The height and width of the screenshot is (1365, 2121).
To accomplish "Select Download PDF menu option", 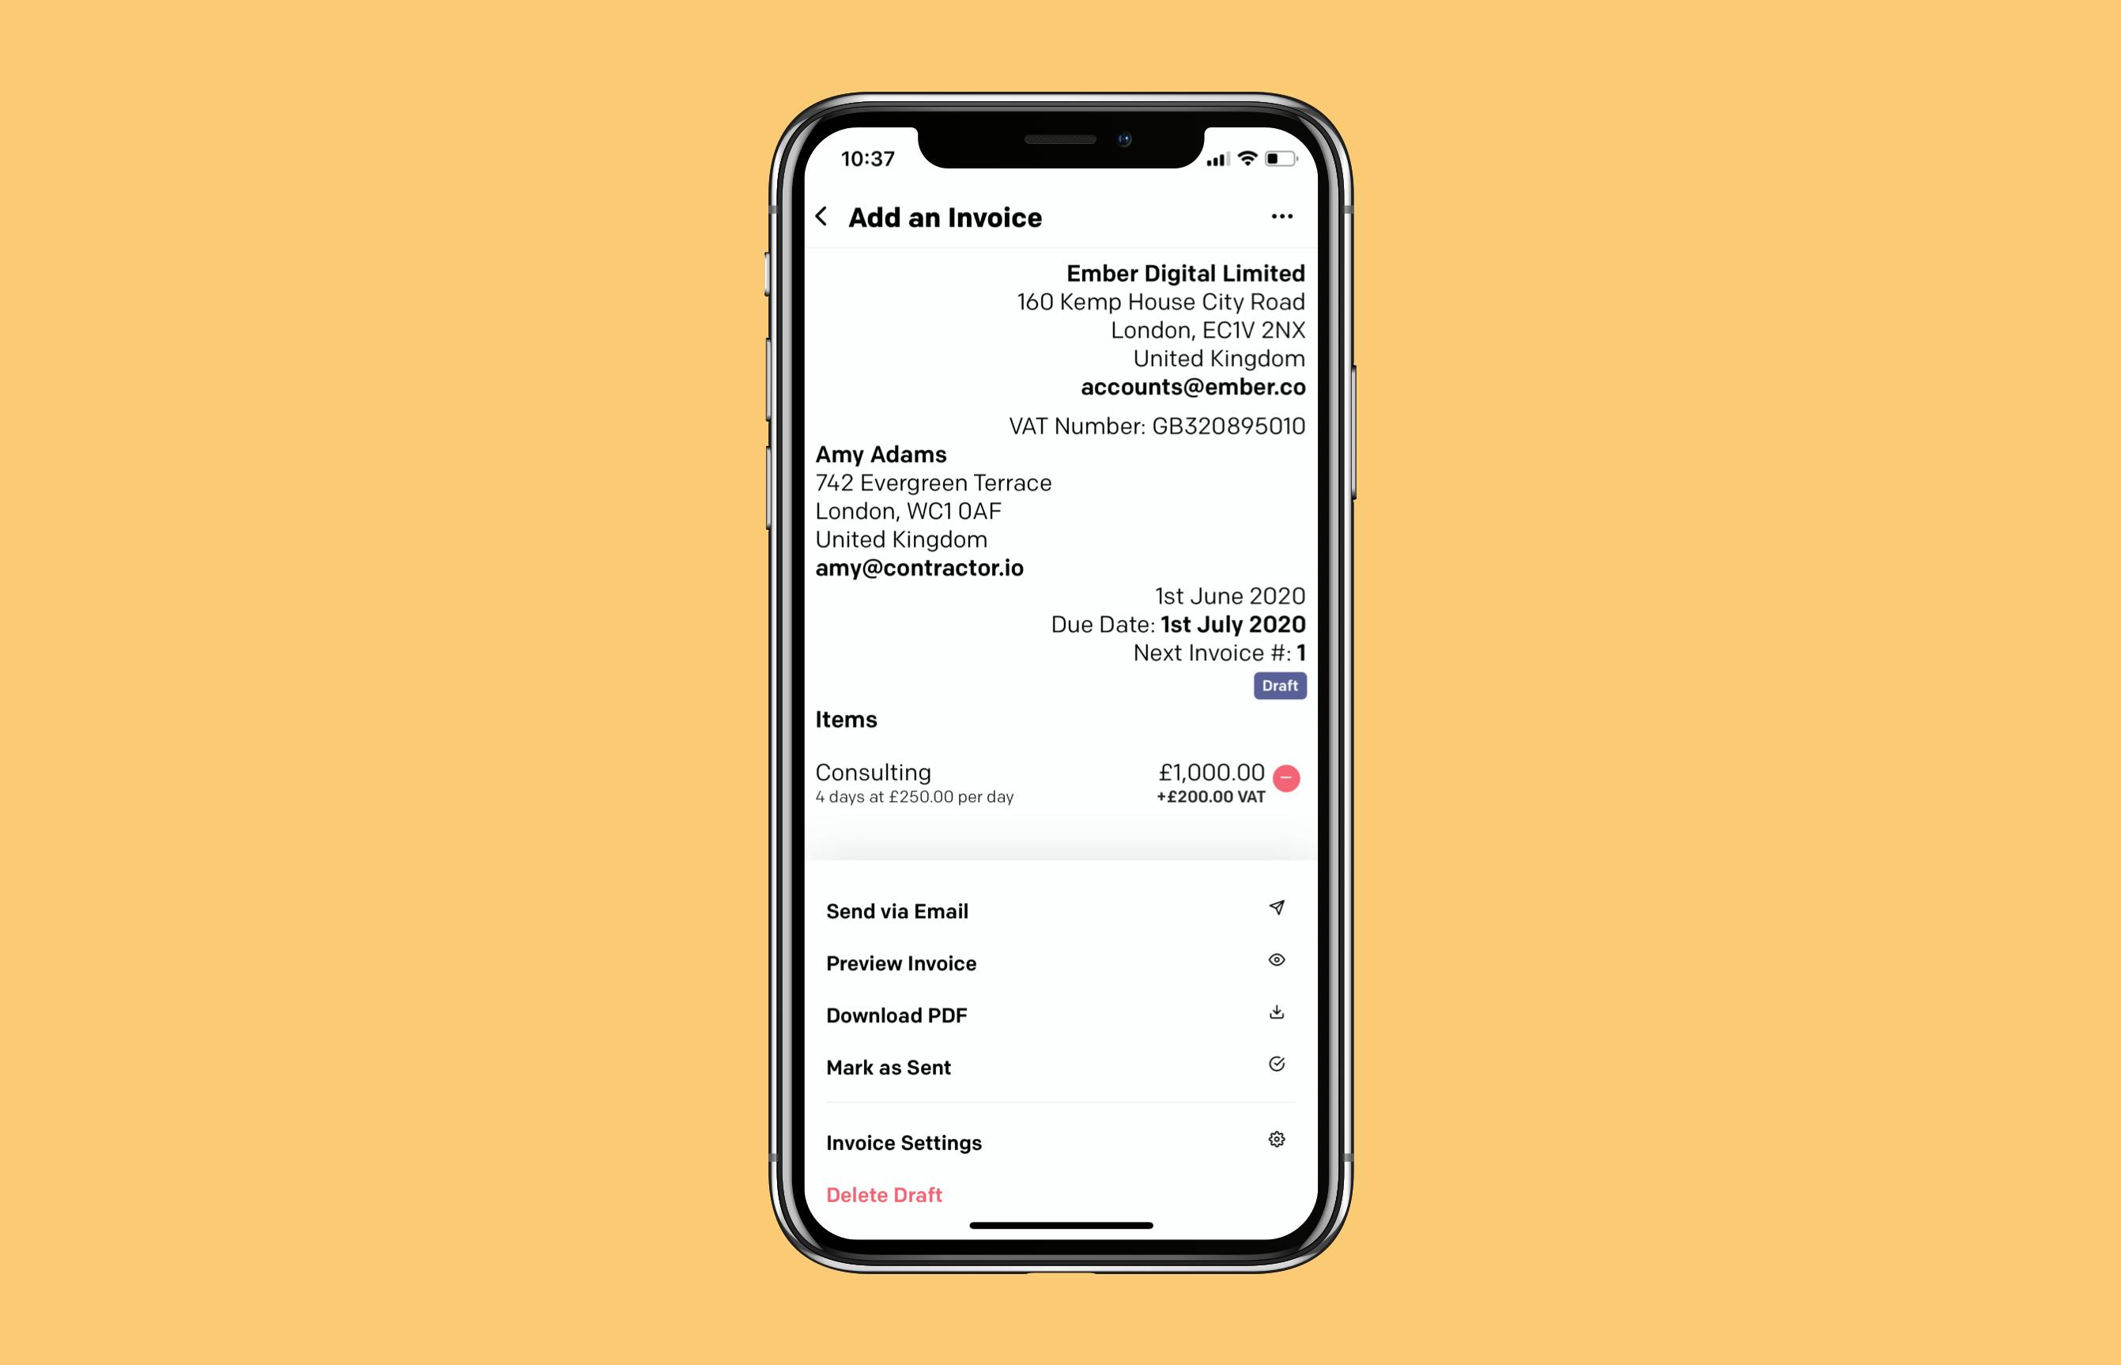I will (x=1059, y=1014).
